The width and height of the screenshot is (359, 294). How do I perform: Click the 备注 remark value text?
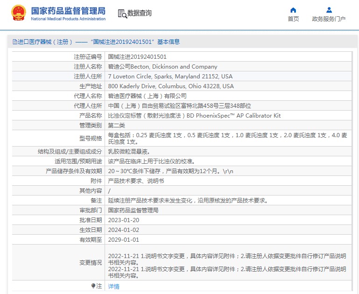pyautogui.click(x=188, y=201)
